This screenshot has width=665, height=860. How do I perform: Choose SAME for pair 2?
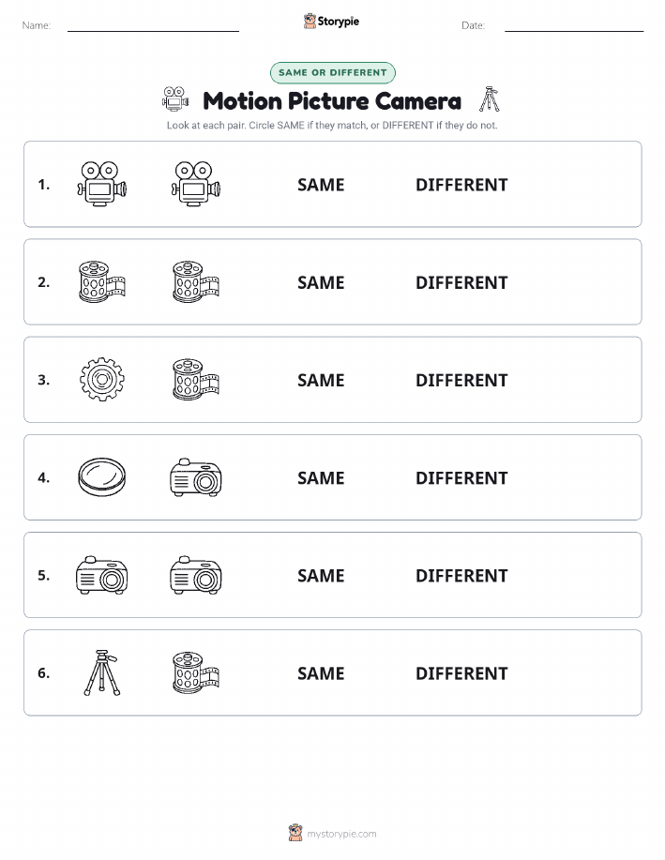(x=321, y=282)
